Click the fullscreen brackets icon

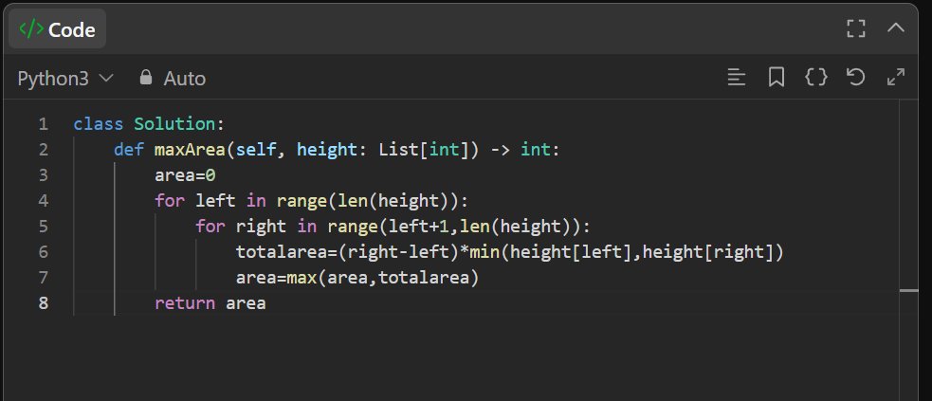pos(855,28)
